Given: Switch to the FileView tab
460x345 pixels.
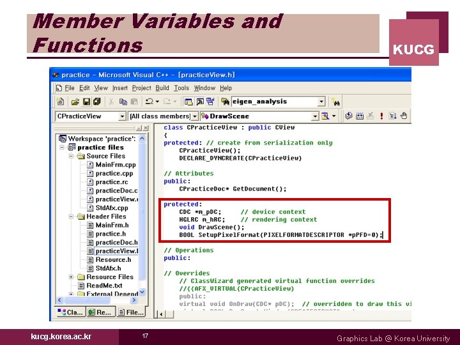Looking at the screenshot, I should (x=131, y=312).
